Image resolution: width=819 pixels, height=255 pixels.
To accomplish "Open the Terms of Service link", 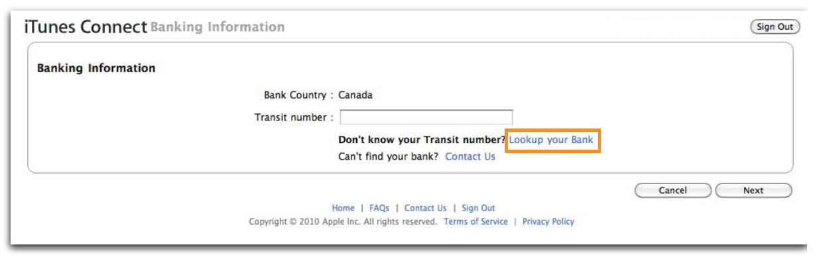I will [475, 222].
